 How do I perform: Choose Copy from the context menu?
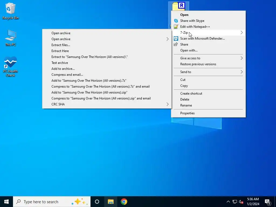(208, 86)
